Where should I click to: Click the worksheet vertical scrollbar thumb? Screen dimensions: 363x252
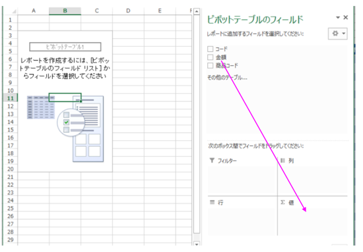click(197, 124)
